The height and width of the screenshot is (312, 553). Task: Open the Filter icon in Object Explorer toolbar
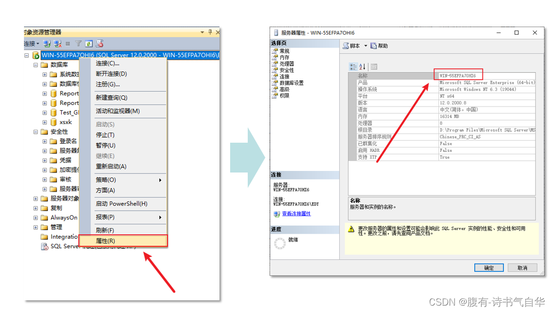click(78, 44)
